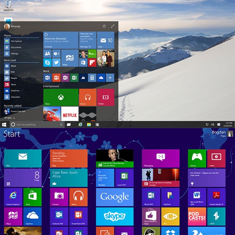Launch OneNote tile in Work group

tap(65, 78)
